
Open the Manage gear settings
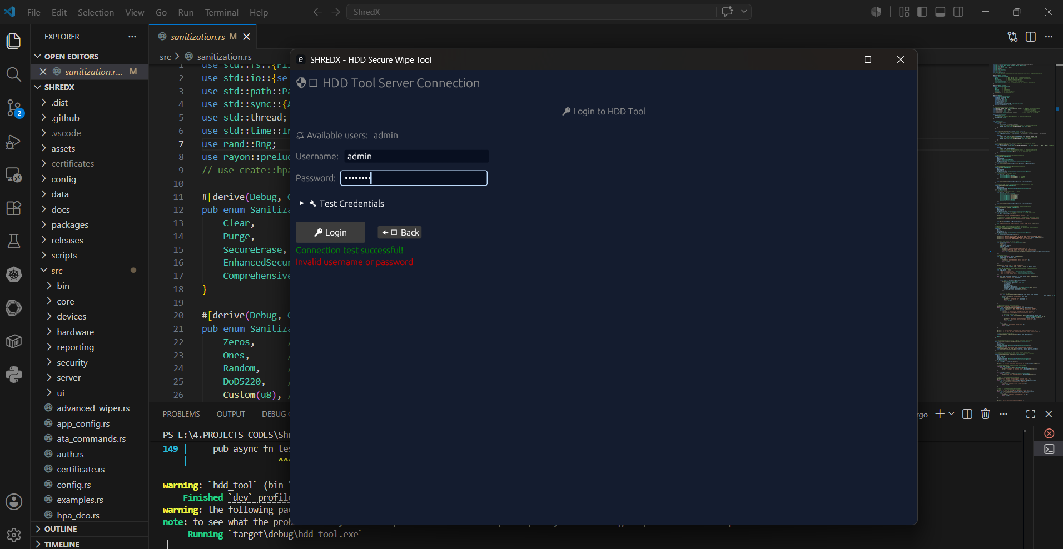pos(14,535)
